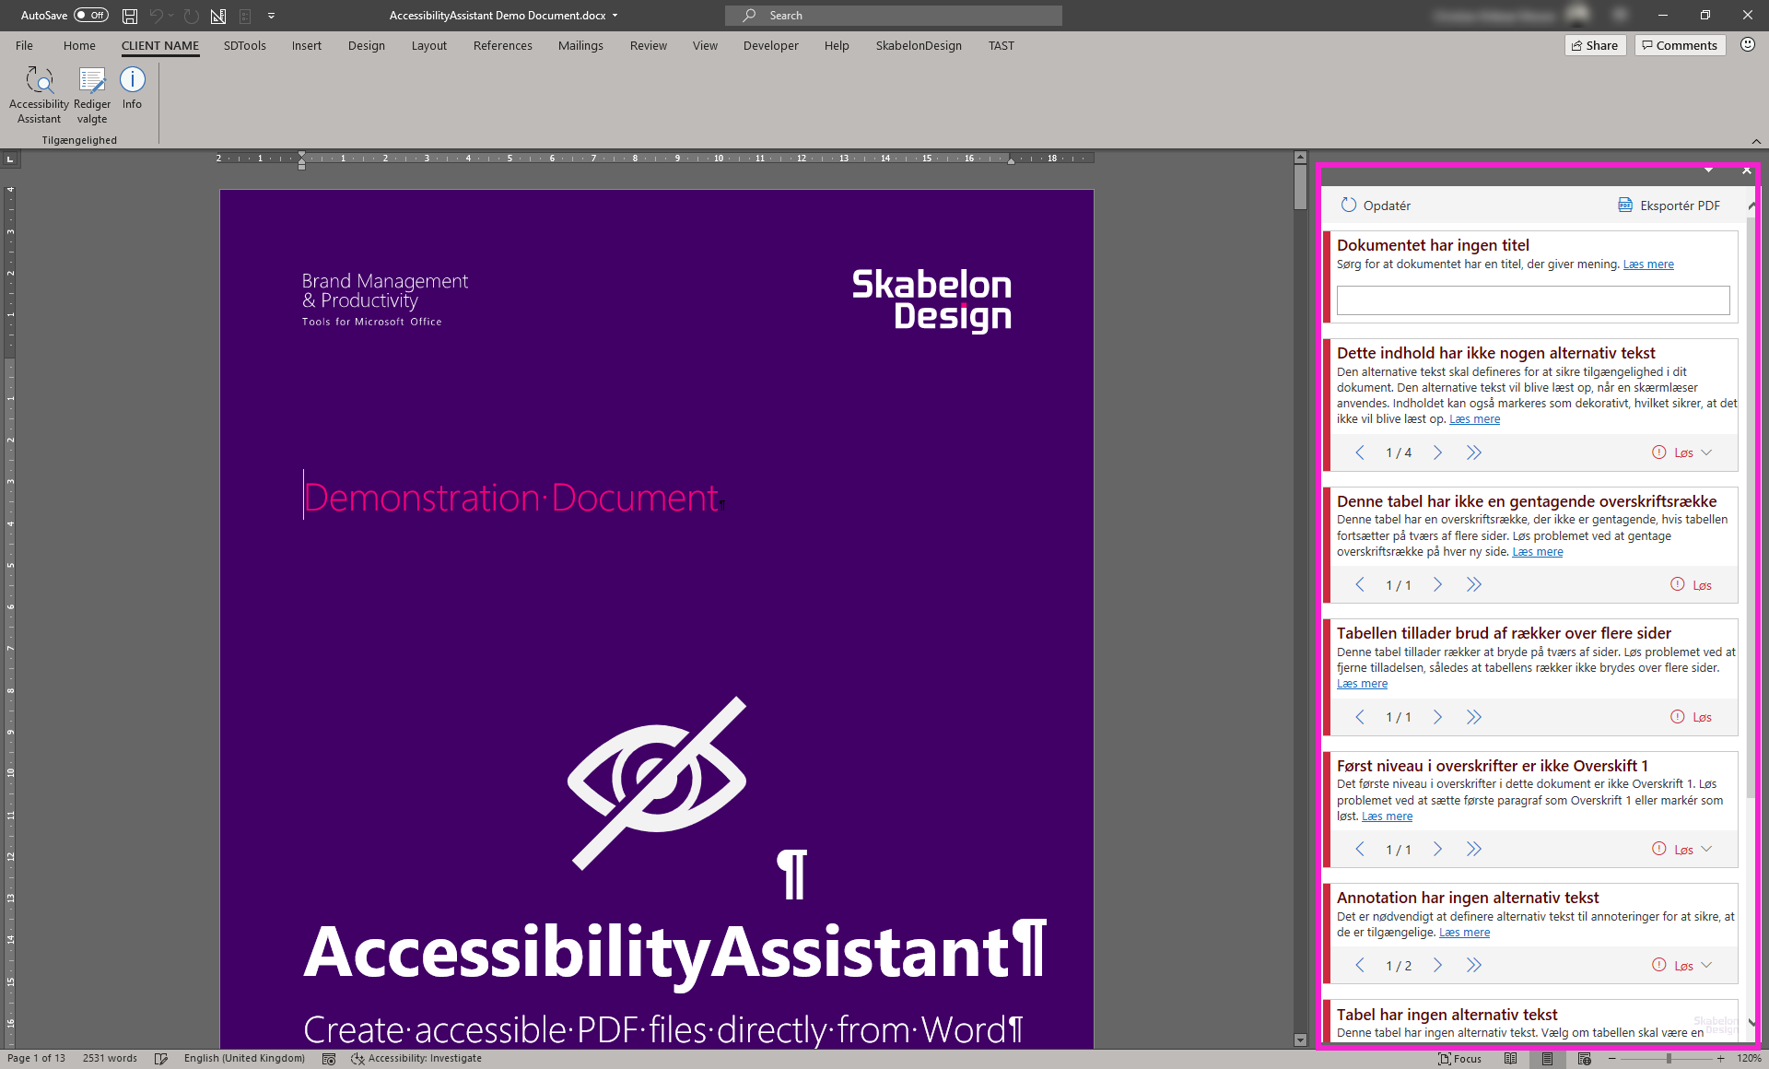Jump to last item in alternativ tekst issue (1/4)
1769x1069 pixels.
coord(1474,452)
